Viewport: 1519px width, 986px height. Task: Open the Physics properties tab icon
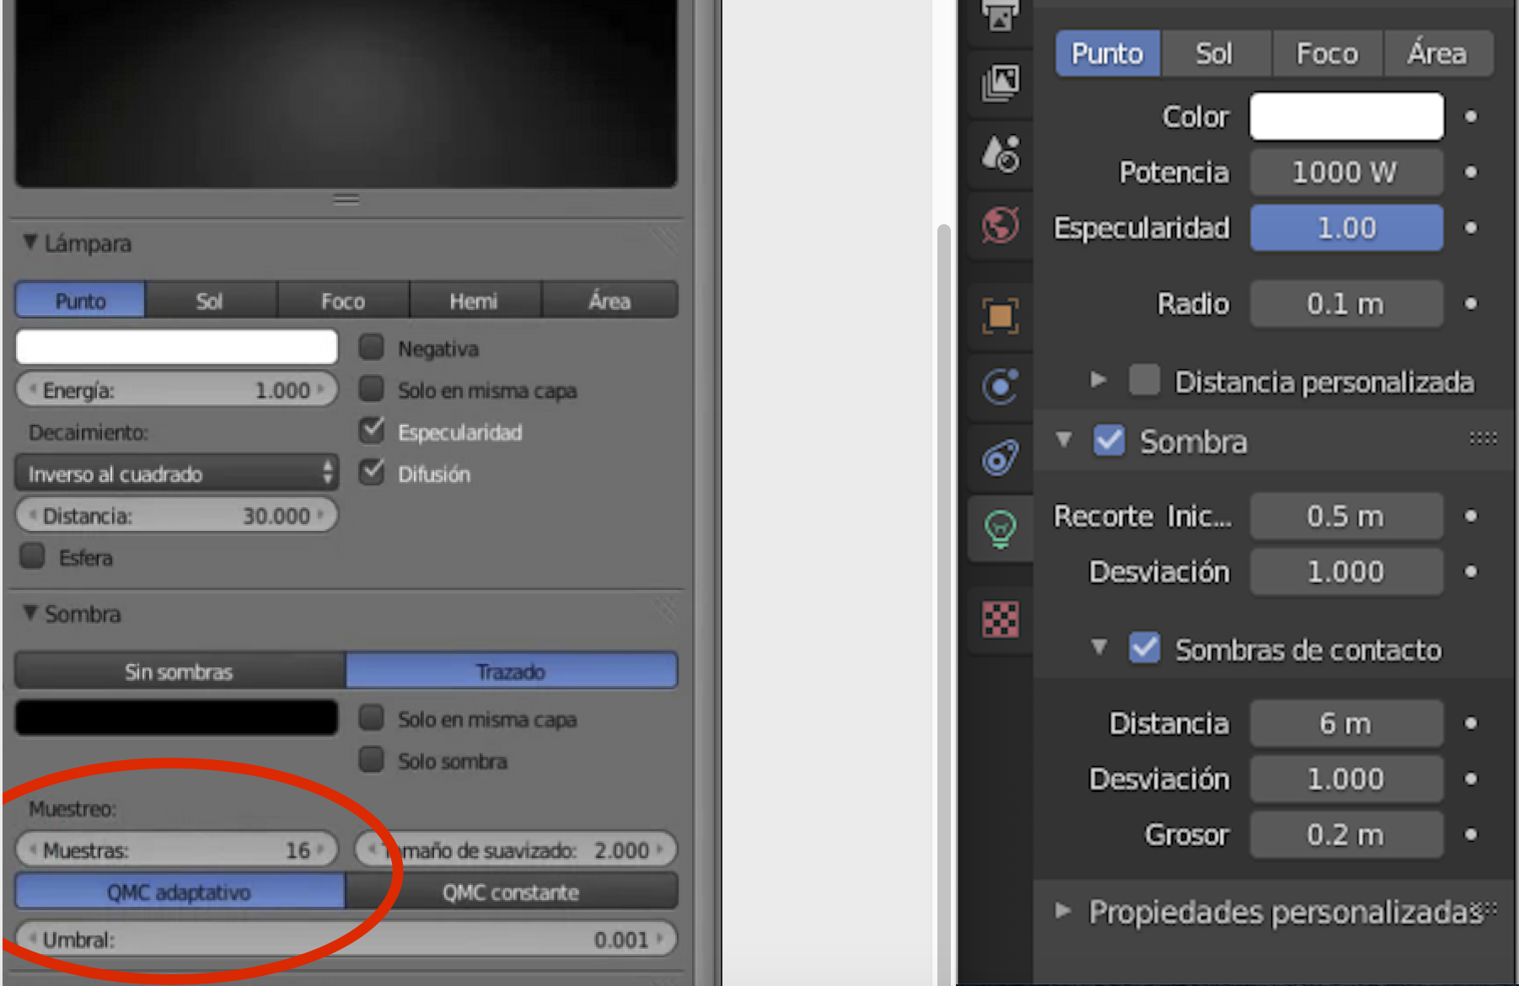pyautogui.click(x=1000, y=387)
